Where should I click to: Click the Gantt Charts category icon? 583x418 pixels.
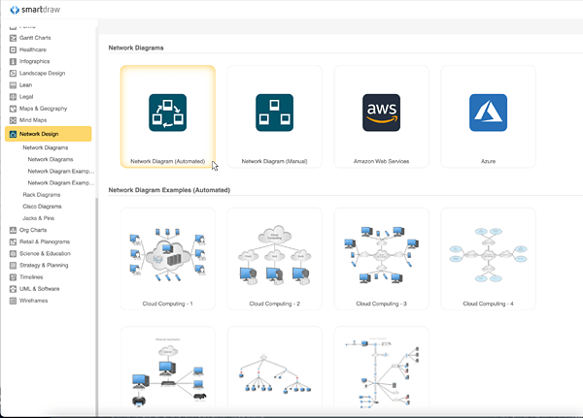click(x=13, y=38)
